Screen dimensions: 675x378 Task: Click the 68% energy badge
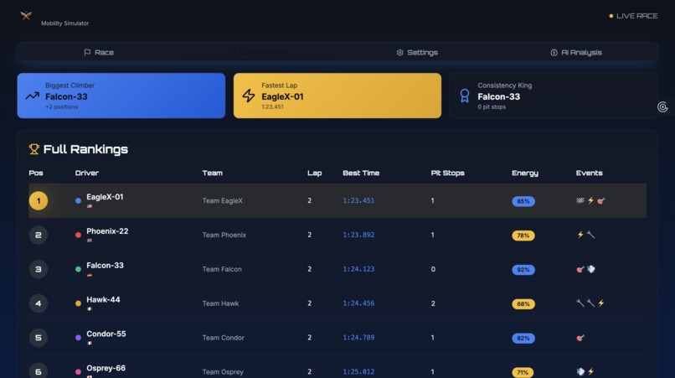(523, 304)
